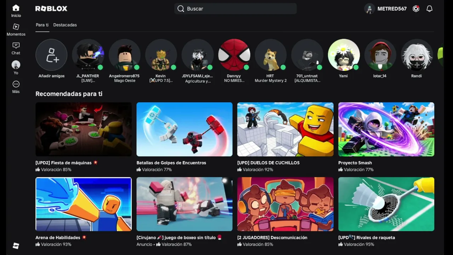Click the METRED567 username
Image resolution: width=453 pixels, height=255 pixels.
click(x=392, y=8)
